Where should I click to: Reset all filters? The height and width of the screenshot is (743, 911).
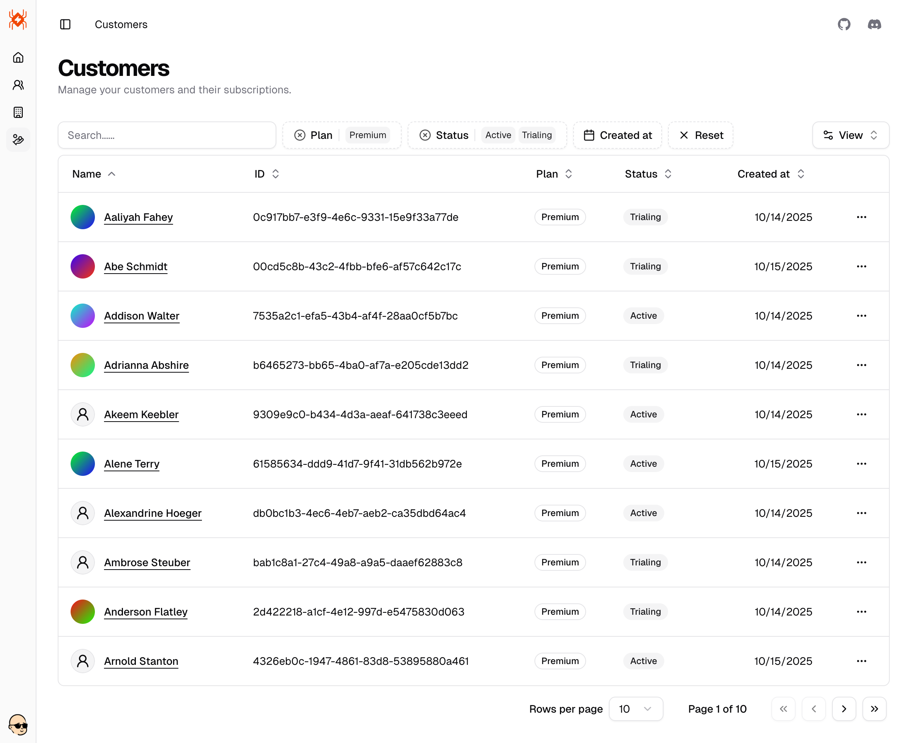[700, 135]
